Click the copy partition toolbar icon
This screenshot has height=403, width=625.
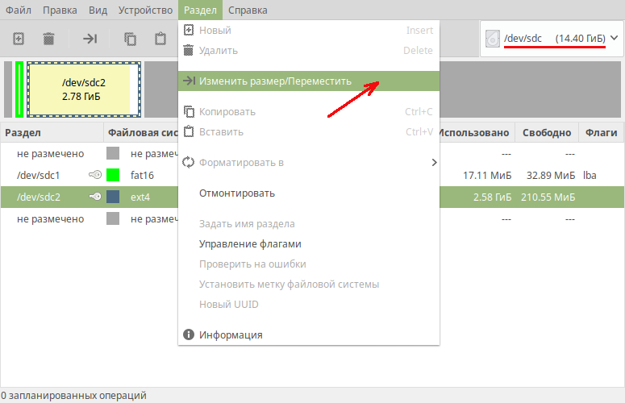[x=130, y=39]
